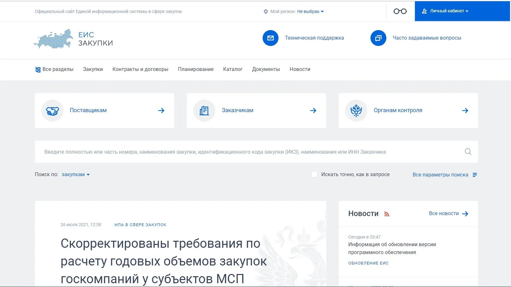Click the location pin icon
This screenshot has height=287, width=511.
266,12
